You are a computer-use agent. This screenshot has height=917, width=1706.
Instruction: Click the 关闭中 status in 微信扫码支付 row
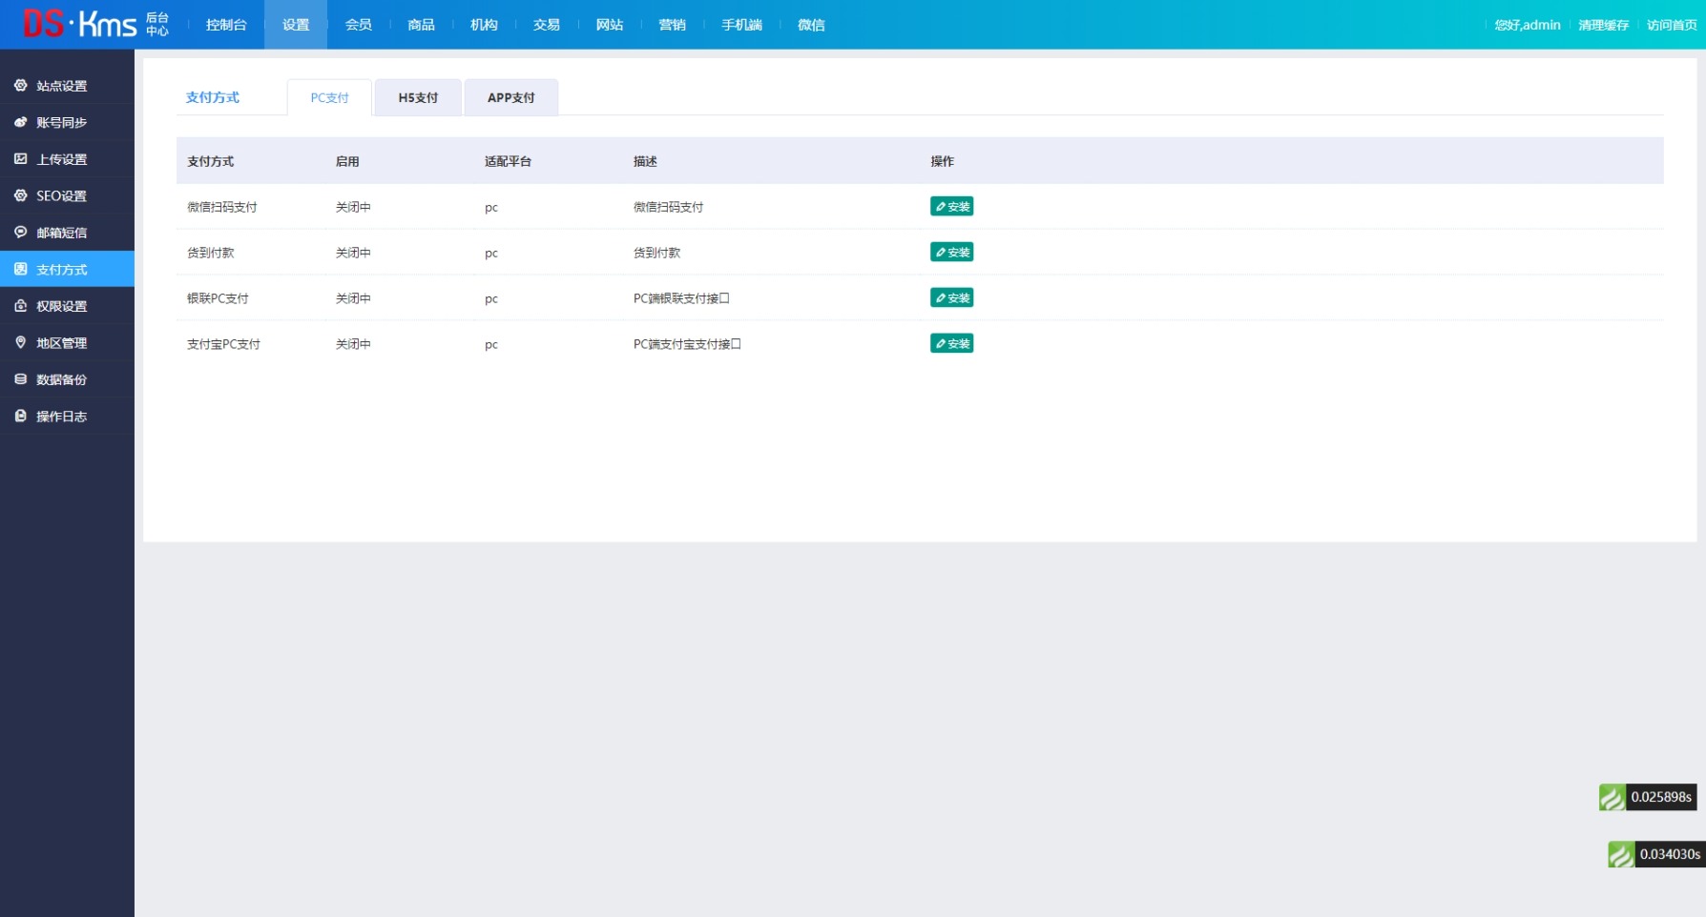tap(353, 207)
